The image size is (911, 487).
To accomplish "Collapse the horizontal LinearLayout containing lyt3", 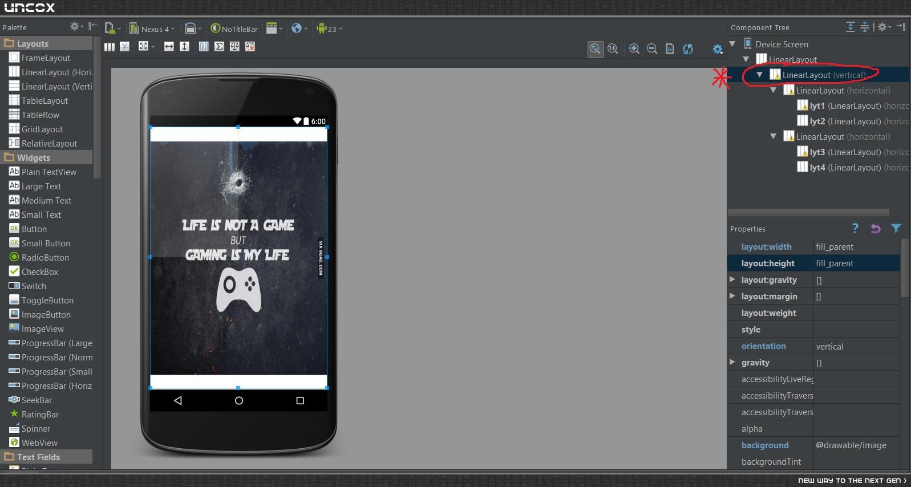I will point(774,136).
